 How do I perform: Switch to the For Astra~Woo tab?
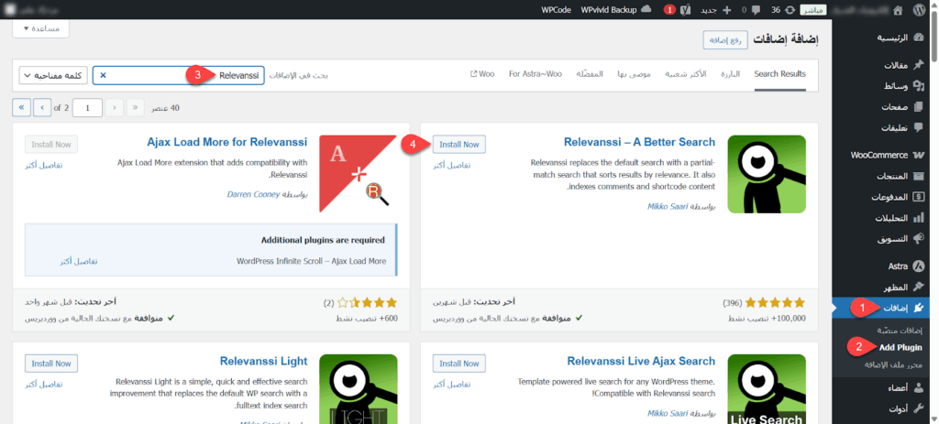(535, 74)
